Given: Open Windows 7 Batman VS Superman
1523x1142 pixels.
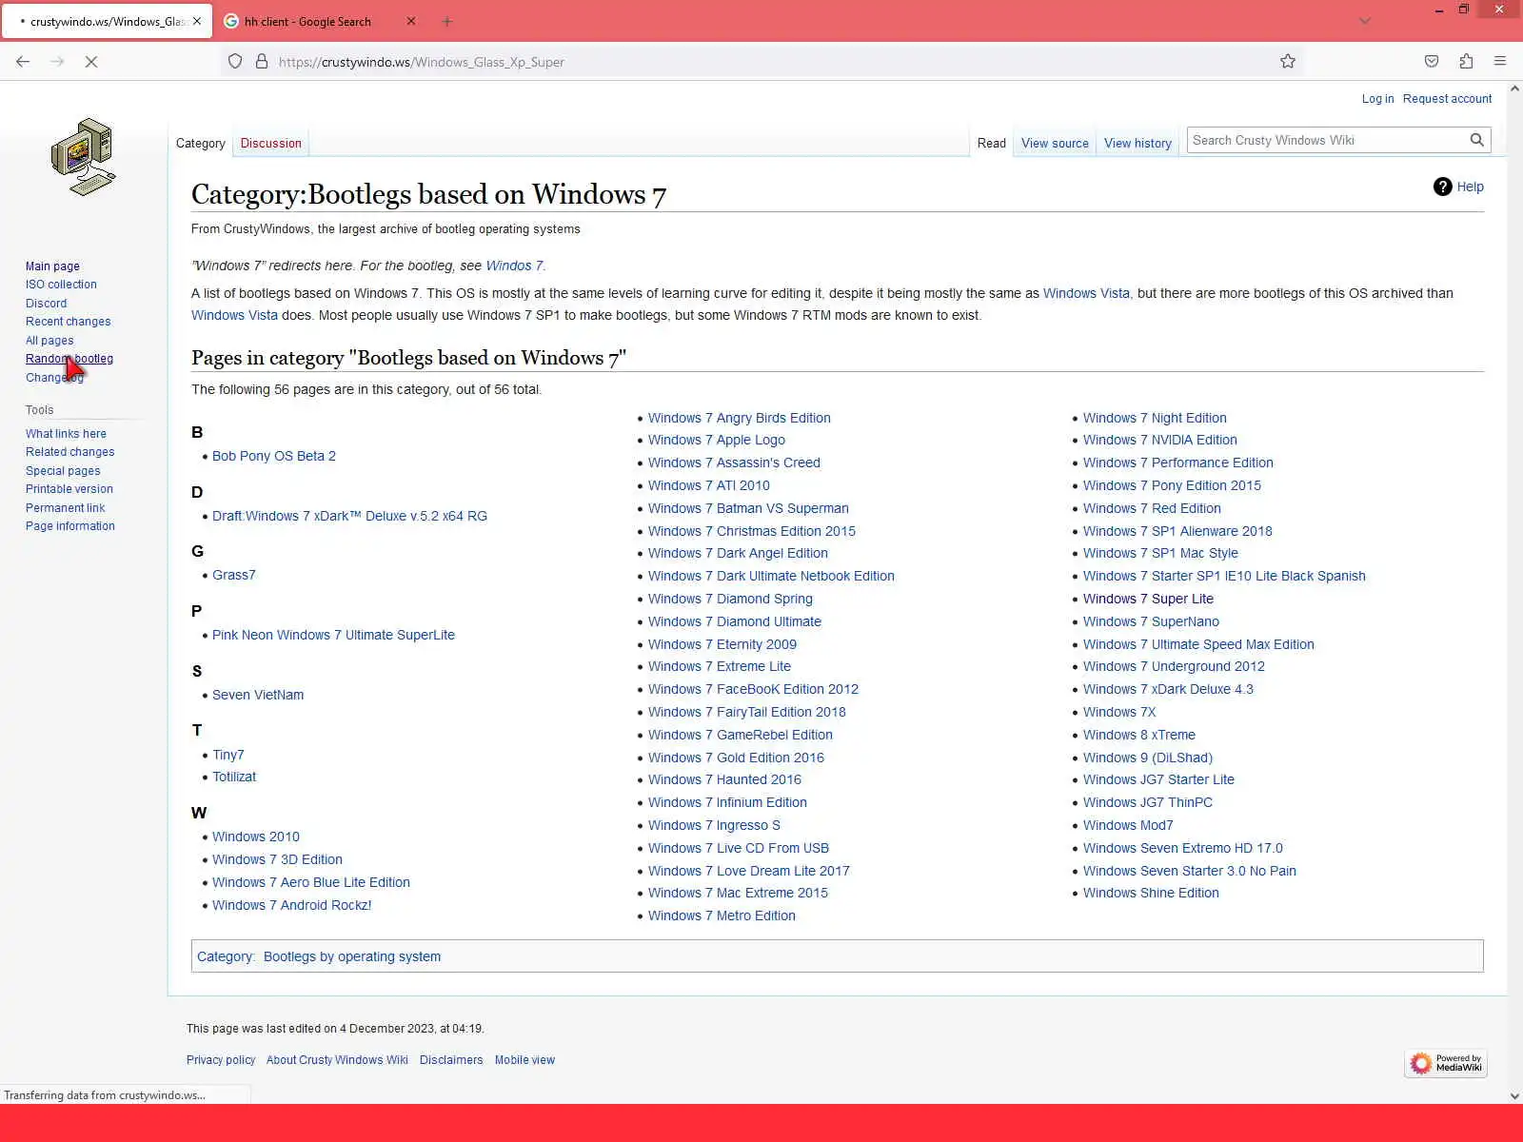Looking at the screenshot, I should pos(748,508).
